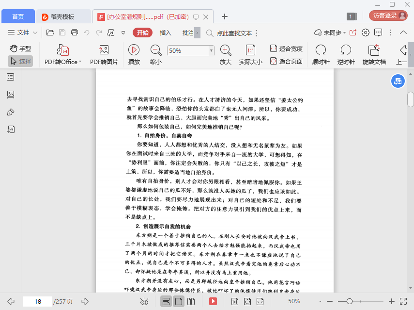The image size is (414, 310).
Task: Click status bar fit page icon
Action: [247, 301]
